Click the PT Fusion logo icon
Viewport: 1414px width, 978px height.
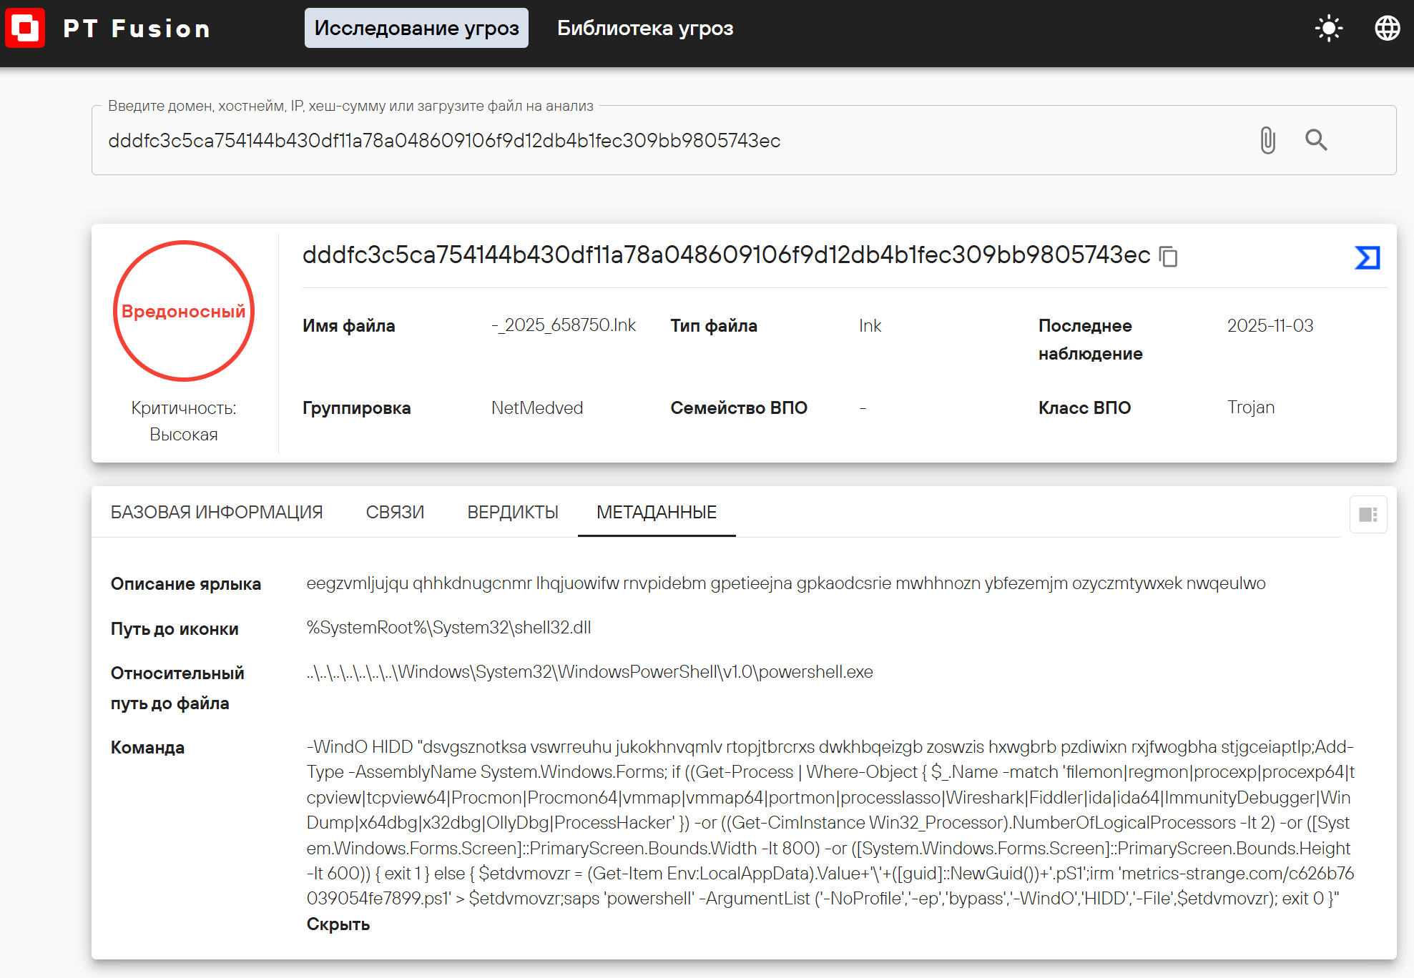click(x=25, y=29)
